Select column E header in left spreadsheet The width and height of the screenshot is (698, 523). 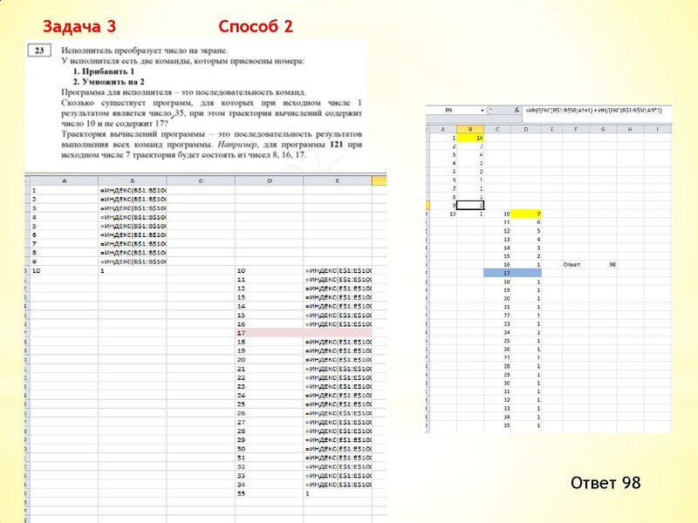339,179
